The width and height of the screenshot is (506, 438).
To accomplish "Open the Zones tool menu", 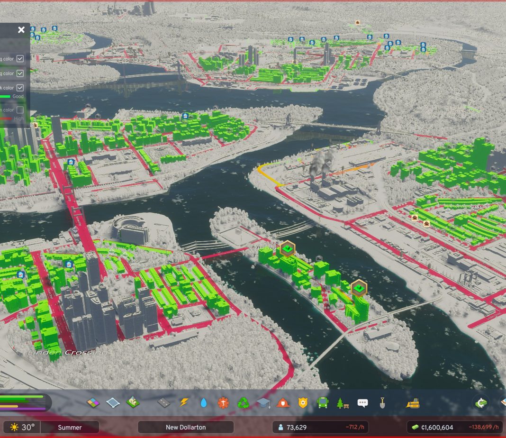I will pos(93,403).
